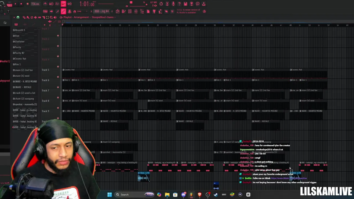
Task: Click the microphone one-click recording icon
Action: (x=173, y=4)
